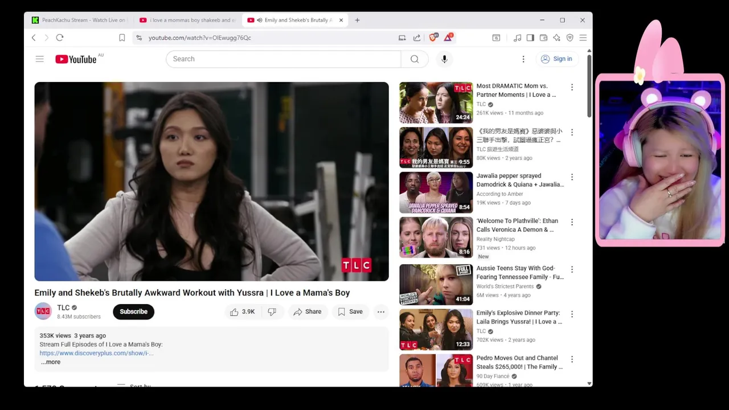The image size is (729, 410).
Task: Click 'Reality Nightcap' channel name
Action: pyautogui.click(x=495, y=239)
